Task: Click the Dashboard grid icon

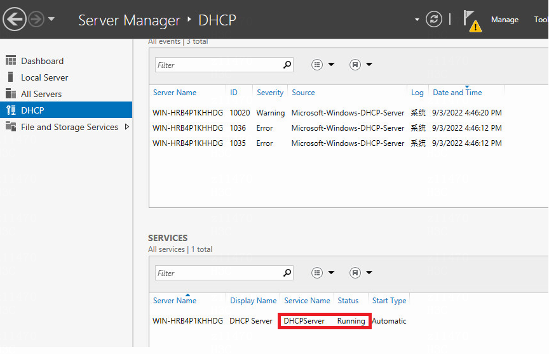Action: (11, 60)
